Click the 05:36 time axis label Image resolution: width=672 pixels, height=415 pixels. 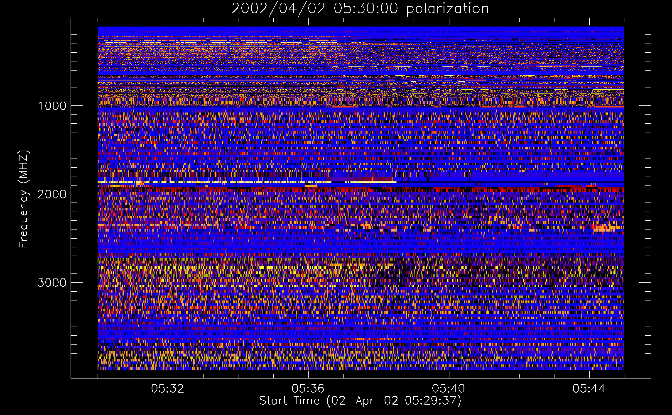coord(308,389)
